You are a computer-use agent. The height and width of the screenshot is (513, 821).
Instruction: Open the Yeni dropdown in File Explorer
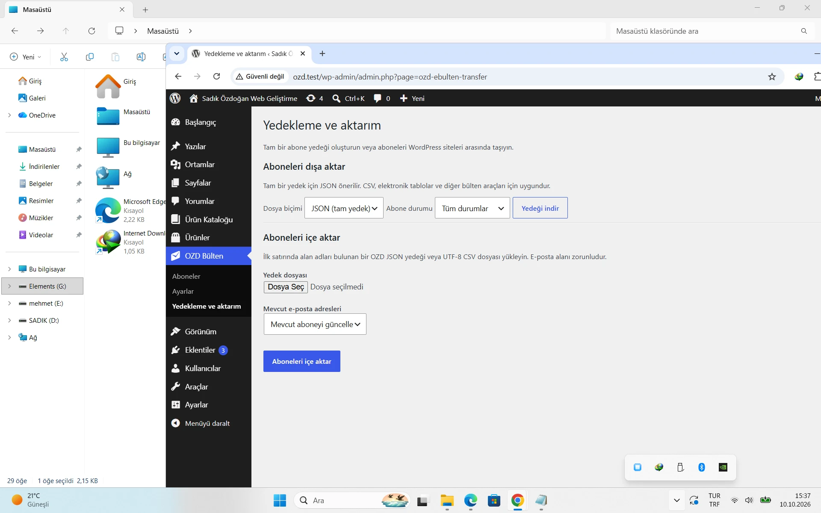[x=26, y=57]
